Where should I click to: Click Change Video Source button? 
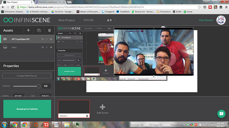tap(27, 76)
